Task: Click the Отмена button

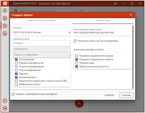Action: [x=109, y=95]
